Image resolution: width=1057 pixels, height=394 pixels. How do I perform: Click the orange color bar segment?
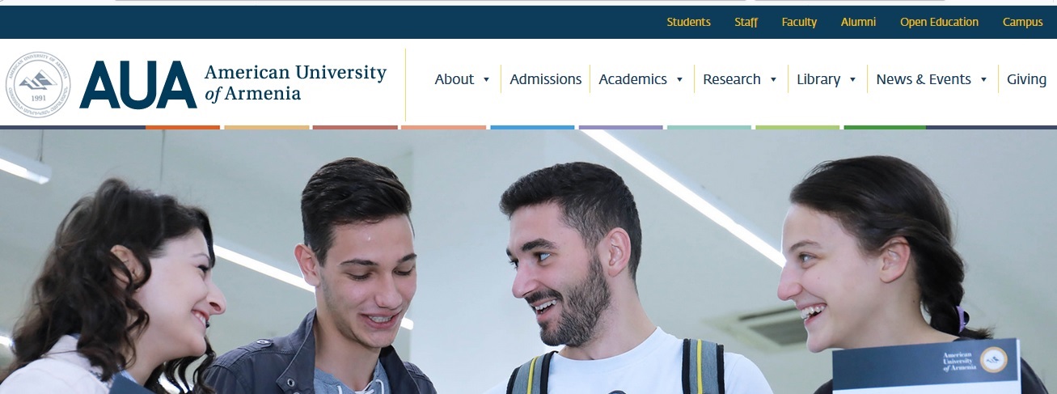[x=183, y=127]
